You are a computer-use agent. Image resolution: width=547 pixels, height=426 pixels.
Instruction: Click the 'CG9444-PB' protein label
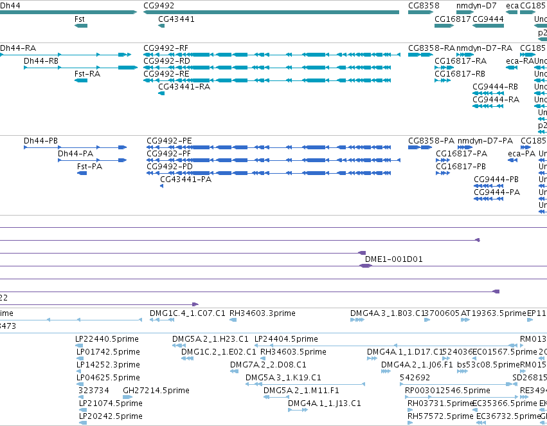(x=496, y=180)
